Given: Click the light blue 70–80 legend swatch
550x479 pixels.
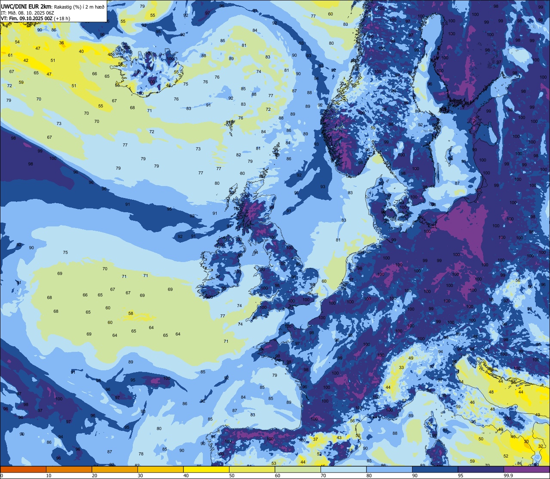Looking at the screenshot, I should click(343, 469).
